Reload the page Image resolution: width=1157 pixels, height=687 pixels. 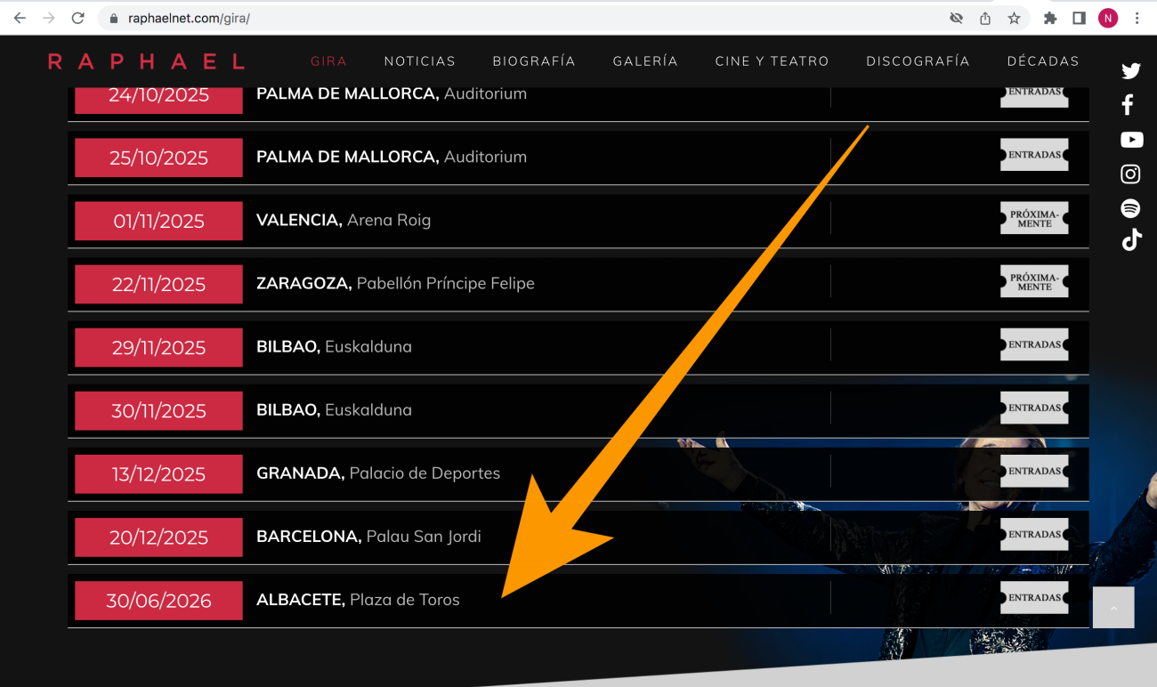click(x=78, y=18)
